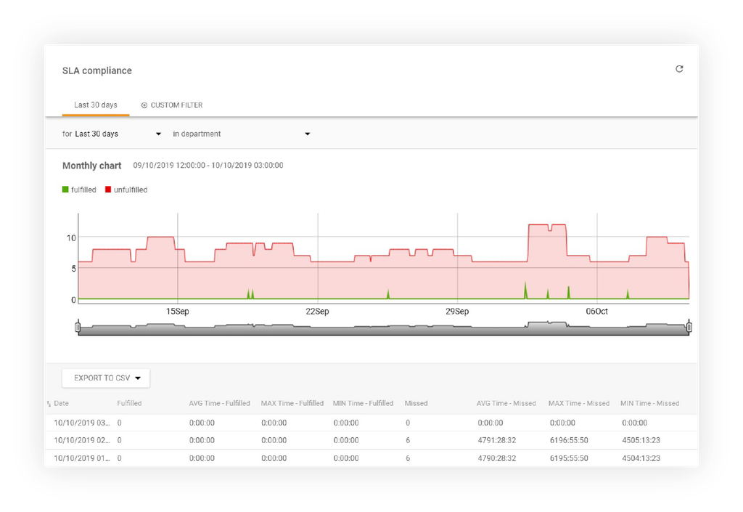Click the right handle of the chart range selector
This screenshot has height=512, width=743.
[689, 328]
